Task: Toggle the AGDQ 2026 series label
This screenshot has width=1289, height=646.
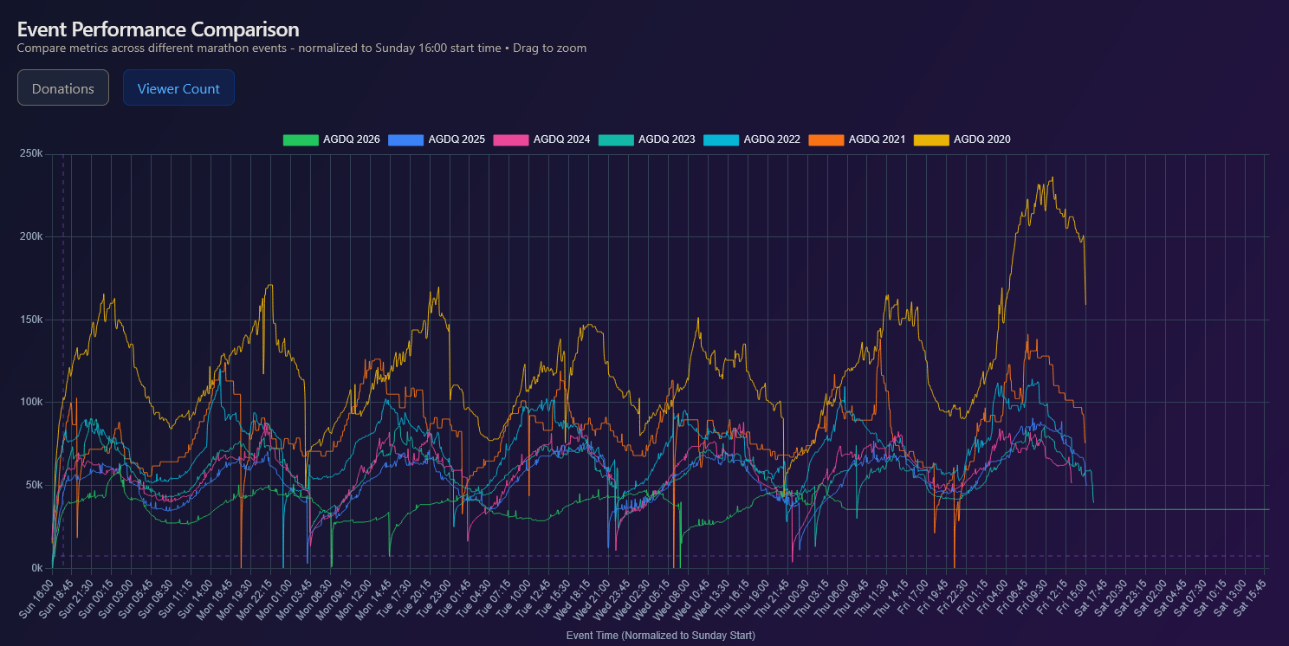Action: pyautogui.click(x=352, y=139)
